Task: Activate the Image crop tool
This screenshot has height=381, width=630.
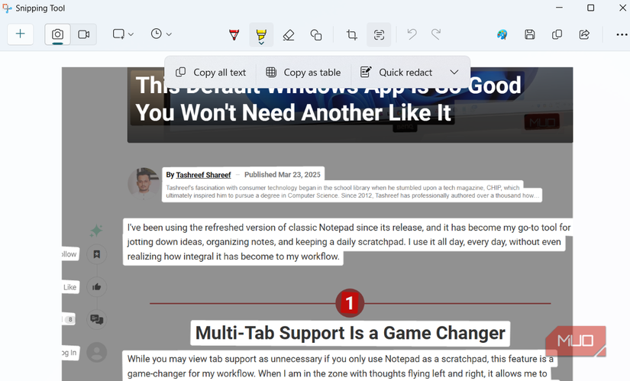Action: [x=351, y=35]
